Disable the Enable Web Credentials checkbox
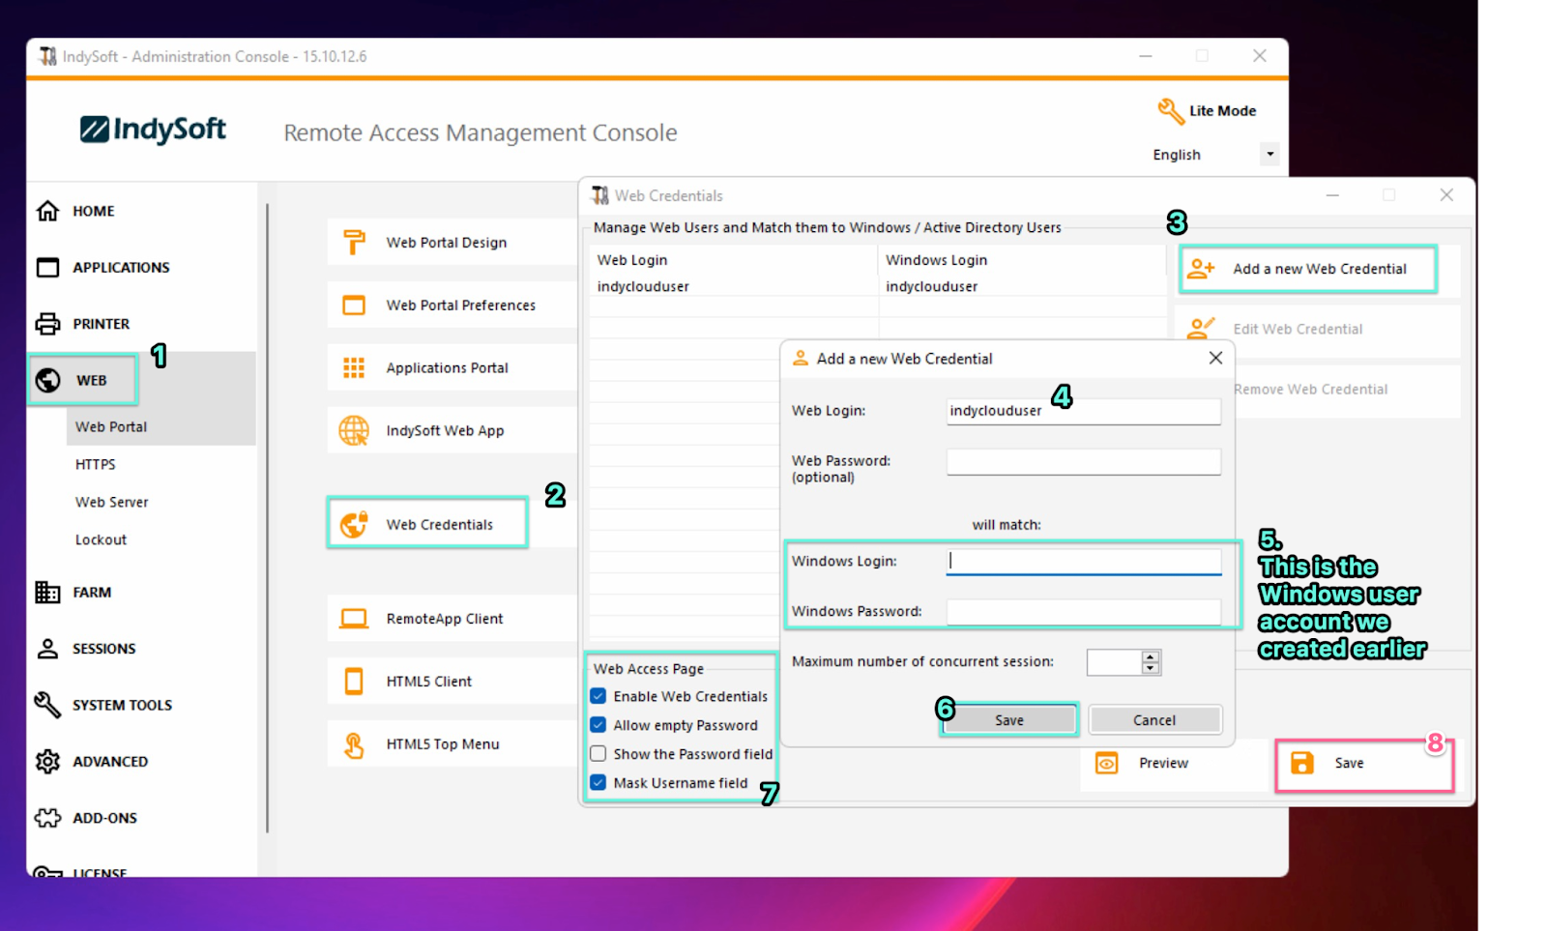 coord(598,696)
